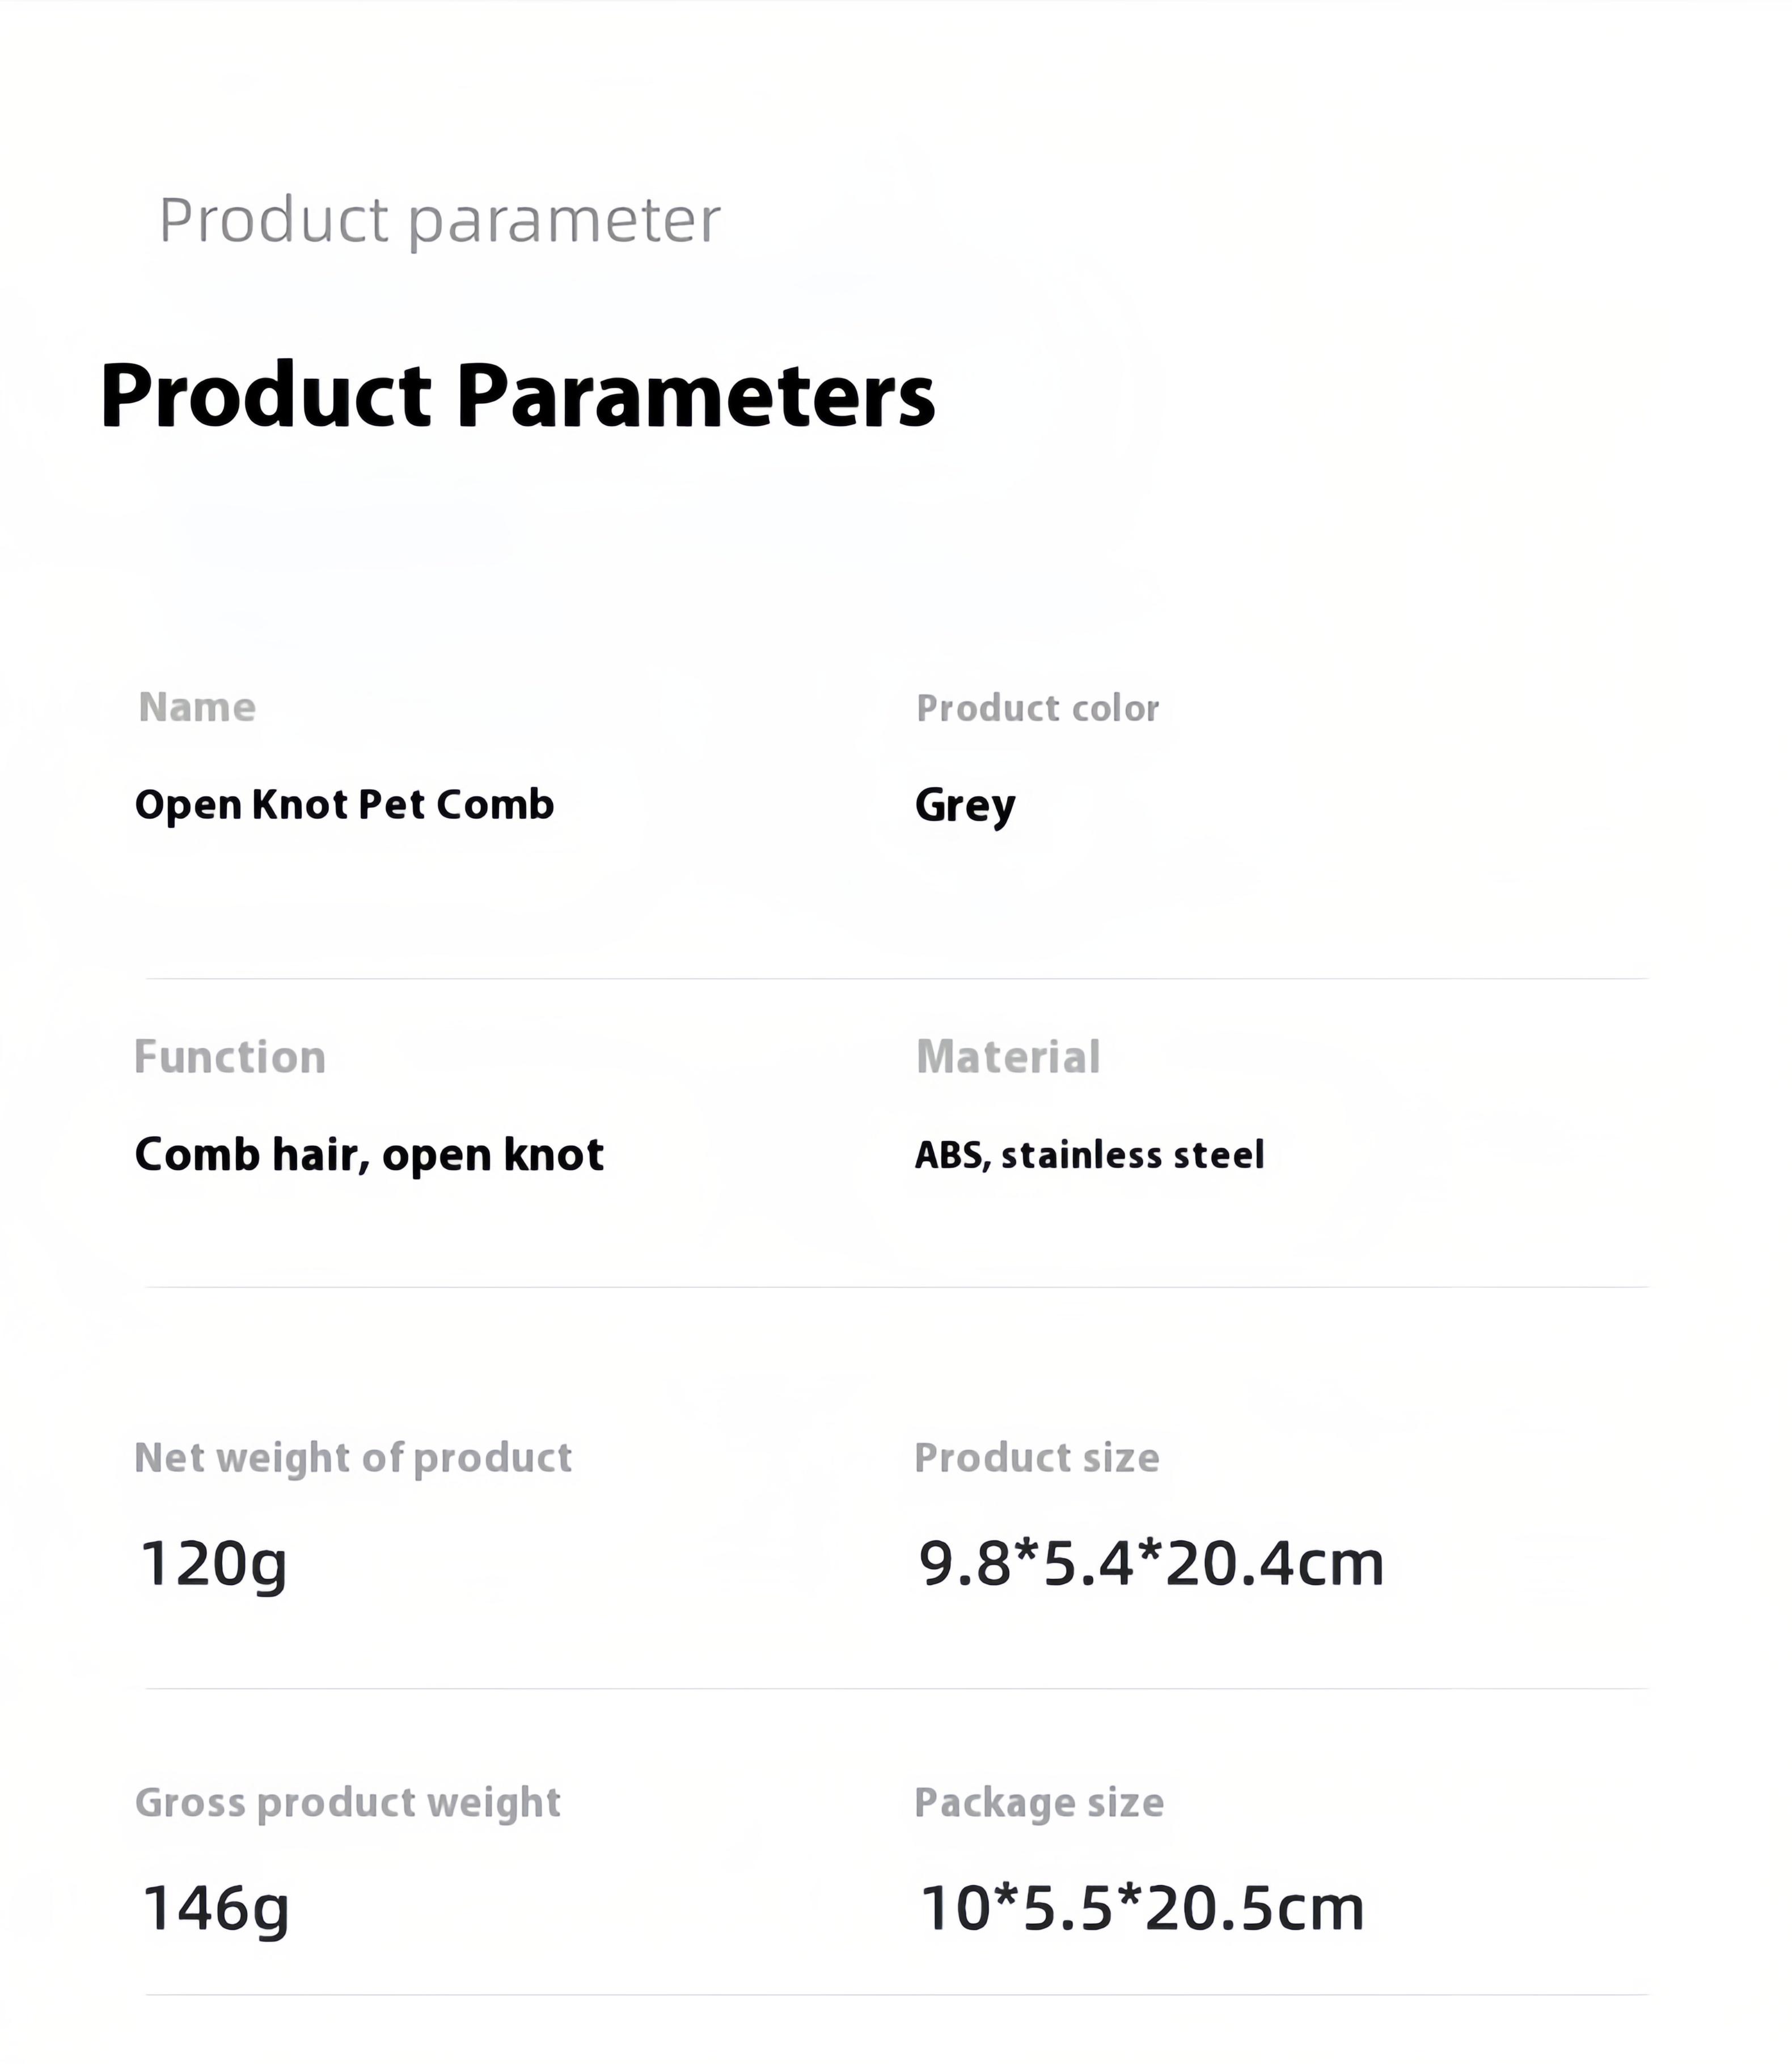Click the "Open Knot Pet Comb" value
1792x2064 pixels.
(344, 804)
